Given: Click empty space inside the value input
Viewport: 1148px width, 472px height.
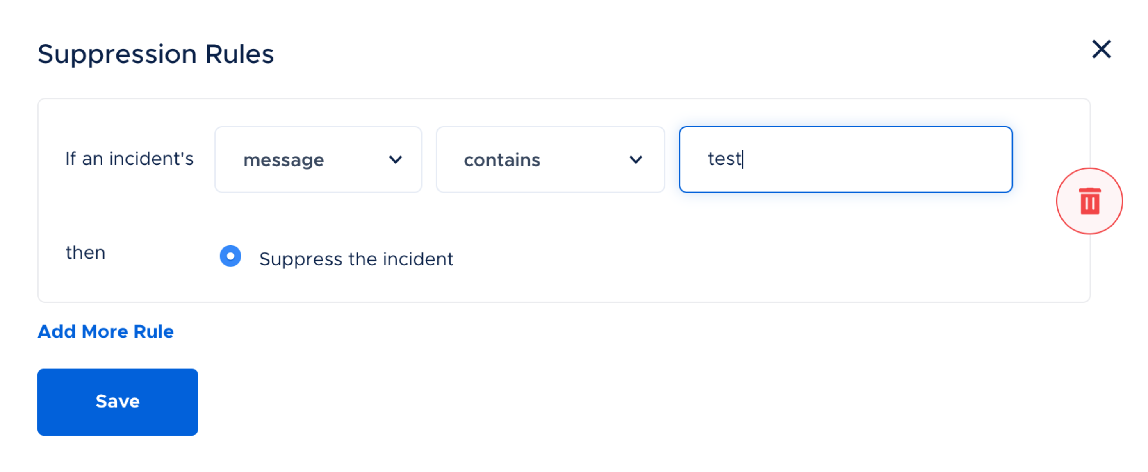Looking at the screenshot, I should pos(891,159).
